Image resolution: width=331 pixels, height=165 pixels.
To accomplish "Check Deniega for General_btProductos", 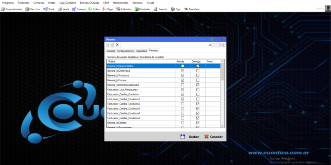I will [197, 75].
